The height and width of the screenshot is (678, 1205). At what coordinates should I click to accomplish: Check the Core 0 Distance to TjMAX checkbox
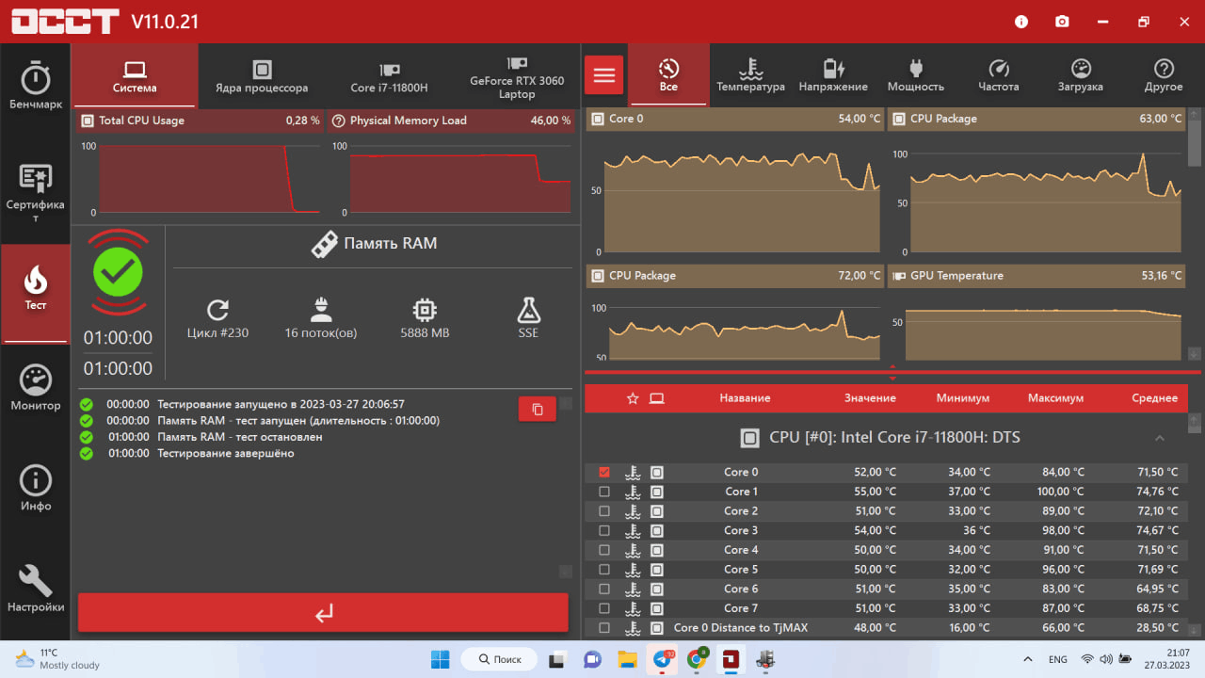pyautogui.click(x=604, y=628)
